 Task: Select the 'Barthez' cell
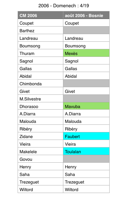tap(41, 30)
